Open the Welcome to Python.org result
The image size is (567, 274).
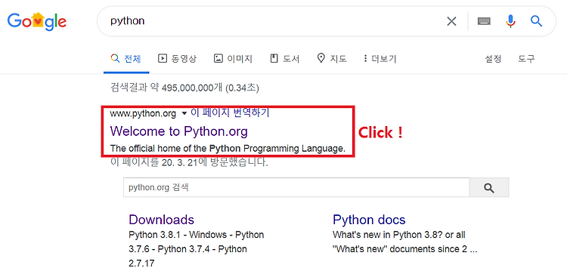point(179,131)
